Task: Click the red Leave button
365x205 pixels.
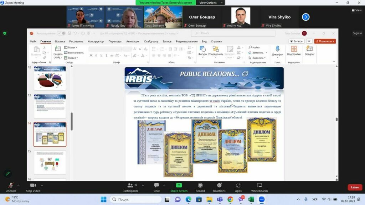Action: (355, 187)
